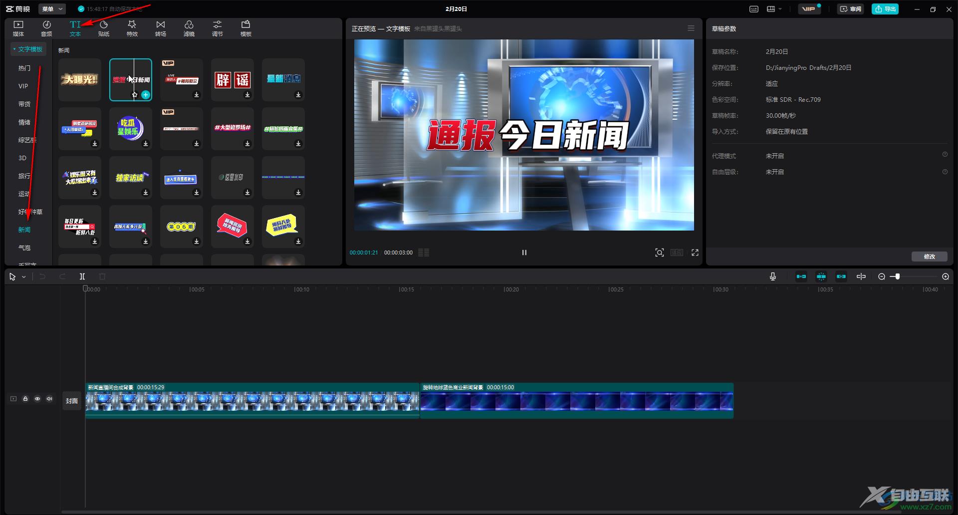Open the 菜单 dropdown menu
The height and width of the screenshot is (515, 958).
[52, 9]
